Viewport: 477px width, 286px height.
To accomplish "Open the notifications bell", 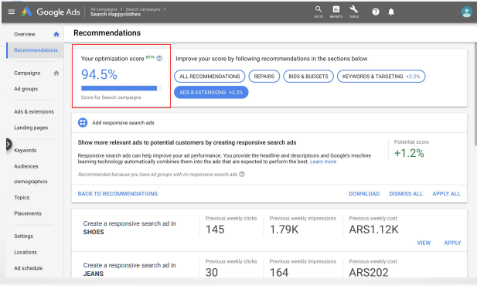I will point(391,12).
